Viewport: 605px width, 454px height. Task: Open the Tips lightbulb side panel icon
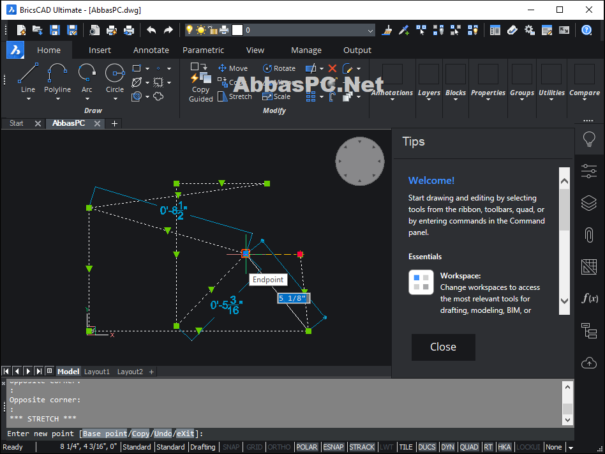589,139
